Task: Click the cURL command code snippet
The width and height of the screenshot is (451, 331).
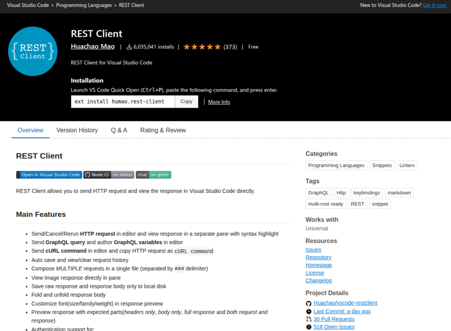Action: [194, 251]
